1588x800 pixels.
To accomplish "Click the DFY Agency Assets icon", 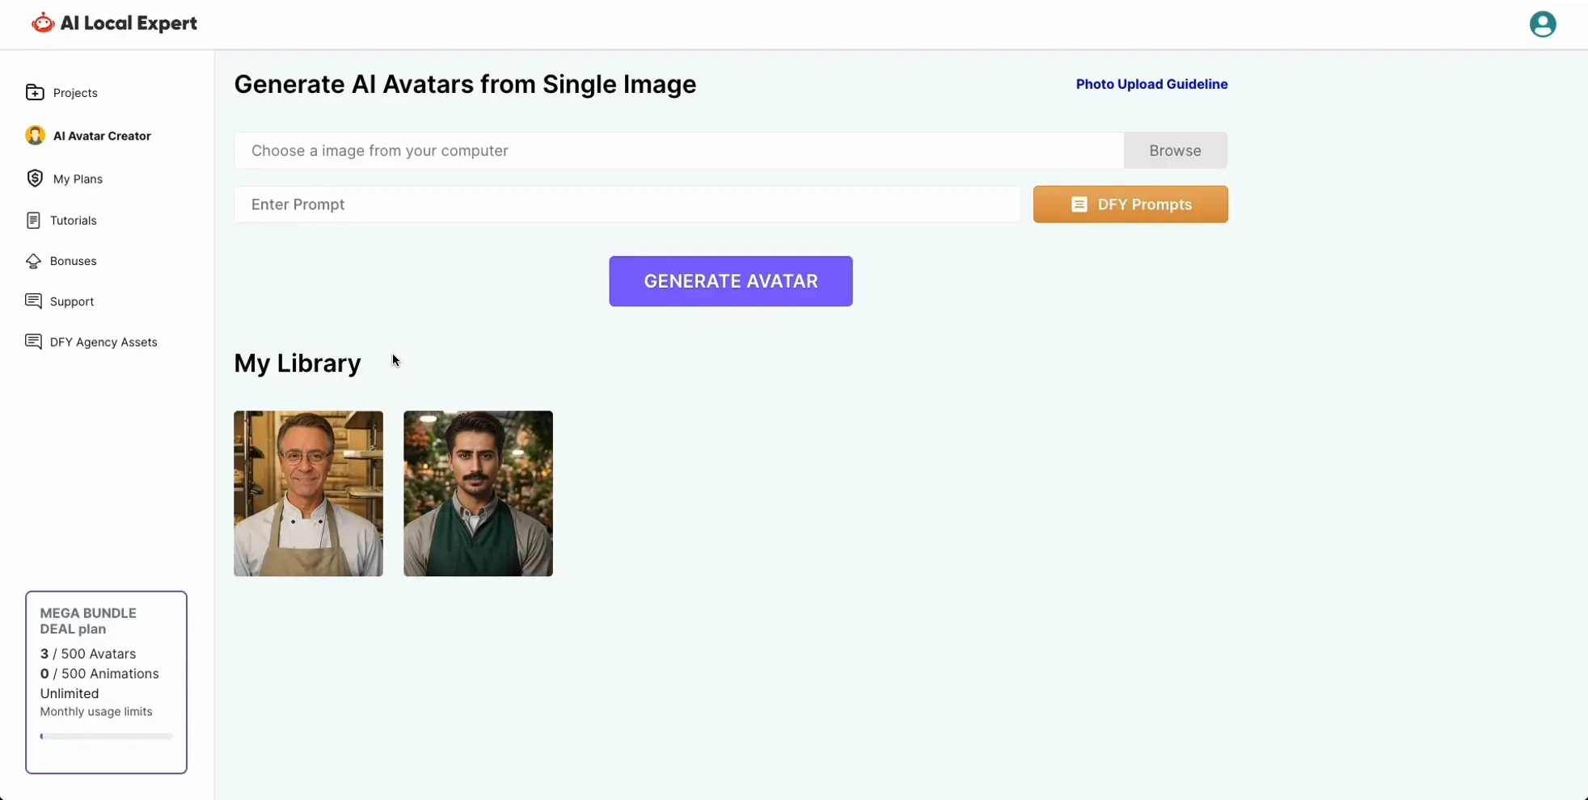I will coord(33,341).
